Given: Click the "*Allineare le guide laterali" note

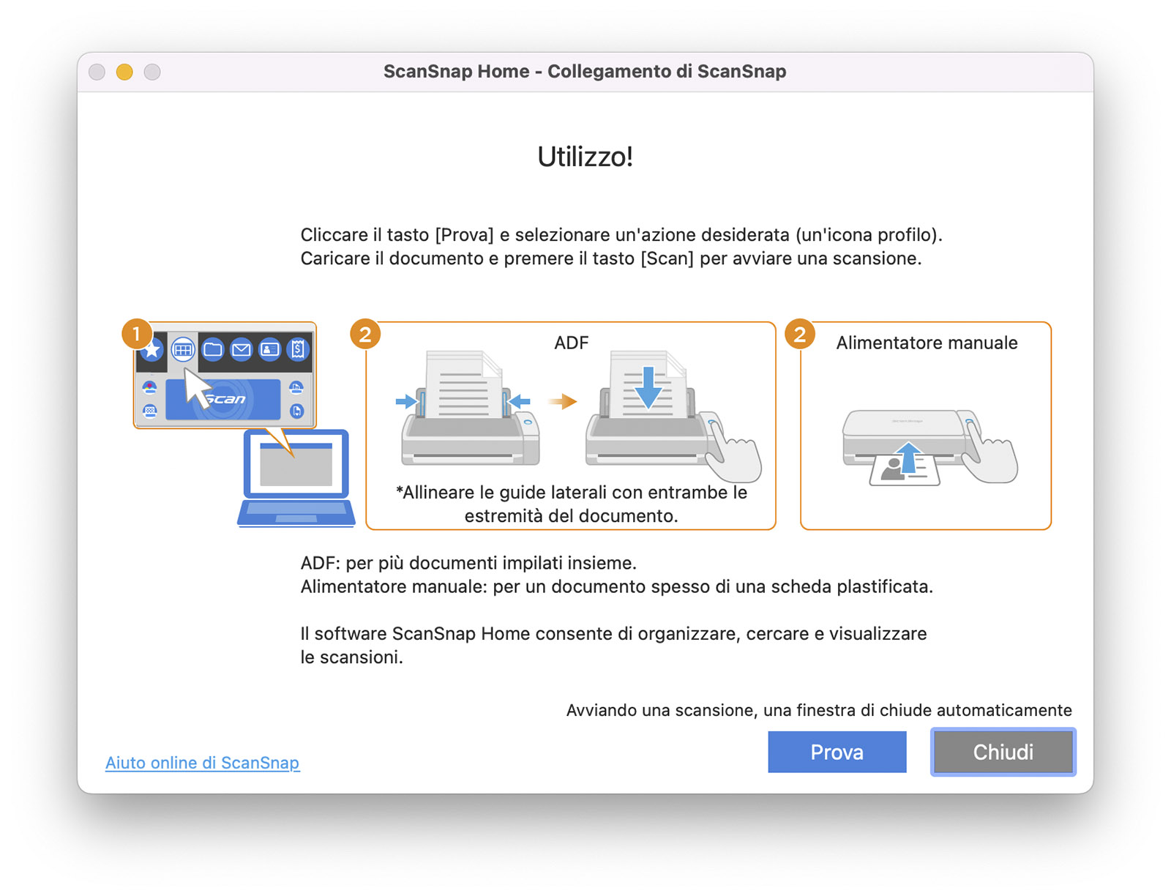Looking at the screenshot, I should pos(571,504).
